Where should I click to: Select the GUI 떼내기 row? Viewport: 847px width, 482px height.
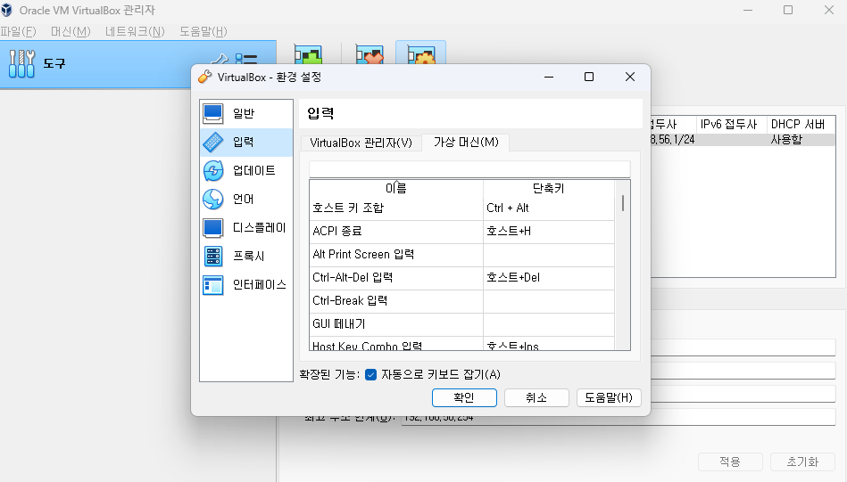[461, 324]
